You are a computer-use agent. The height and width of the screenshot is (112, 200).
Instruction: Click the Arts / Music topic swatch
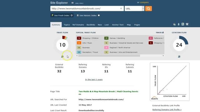79,43
